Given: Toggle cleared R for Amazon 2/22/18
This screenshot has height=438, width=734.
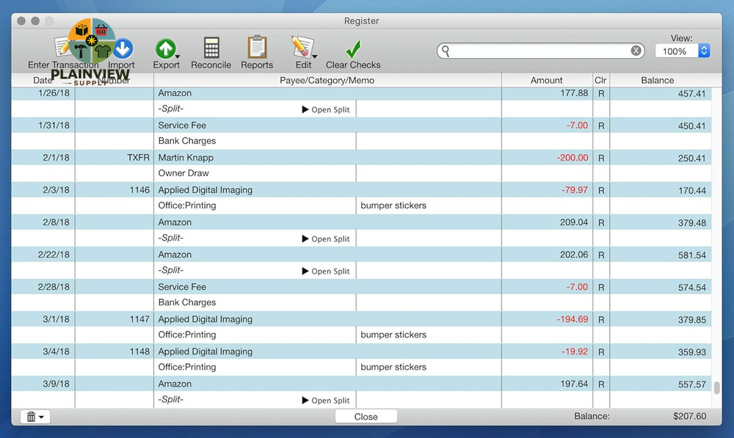Looking at the screenshot, I should [x=601, y=255].
